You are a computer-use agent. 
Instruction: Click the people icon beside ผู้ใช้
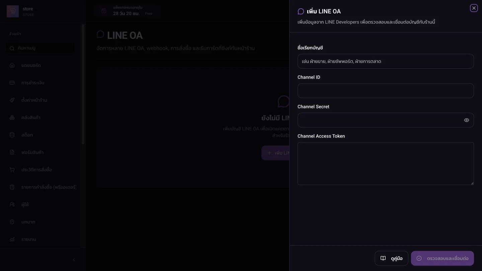(12, 204)
